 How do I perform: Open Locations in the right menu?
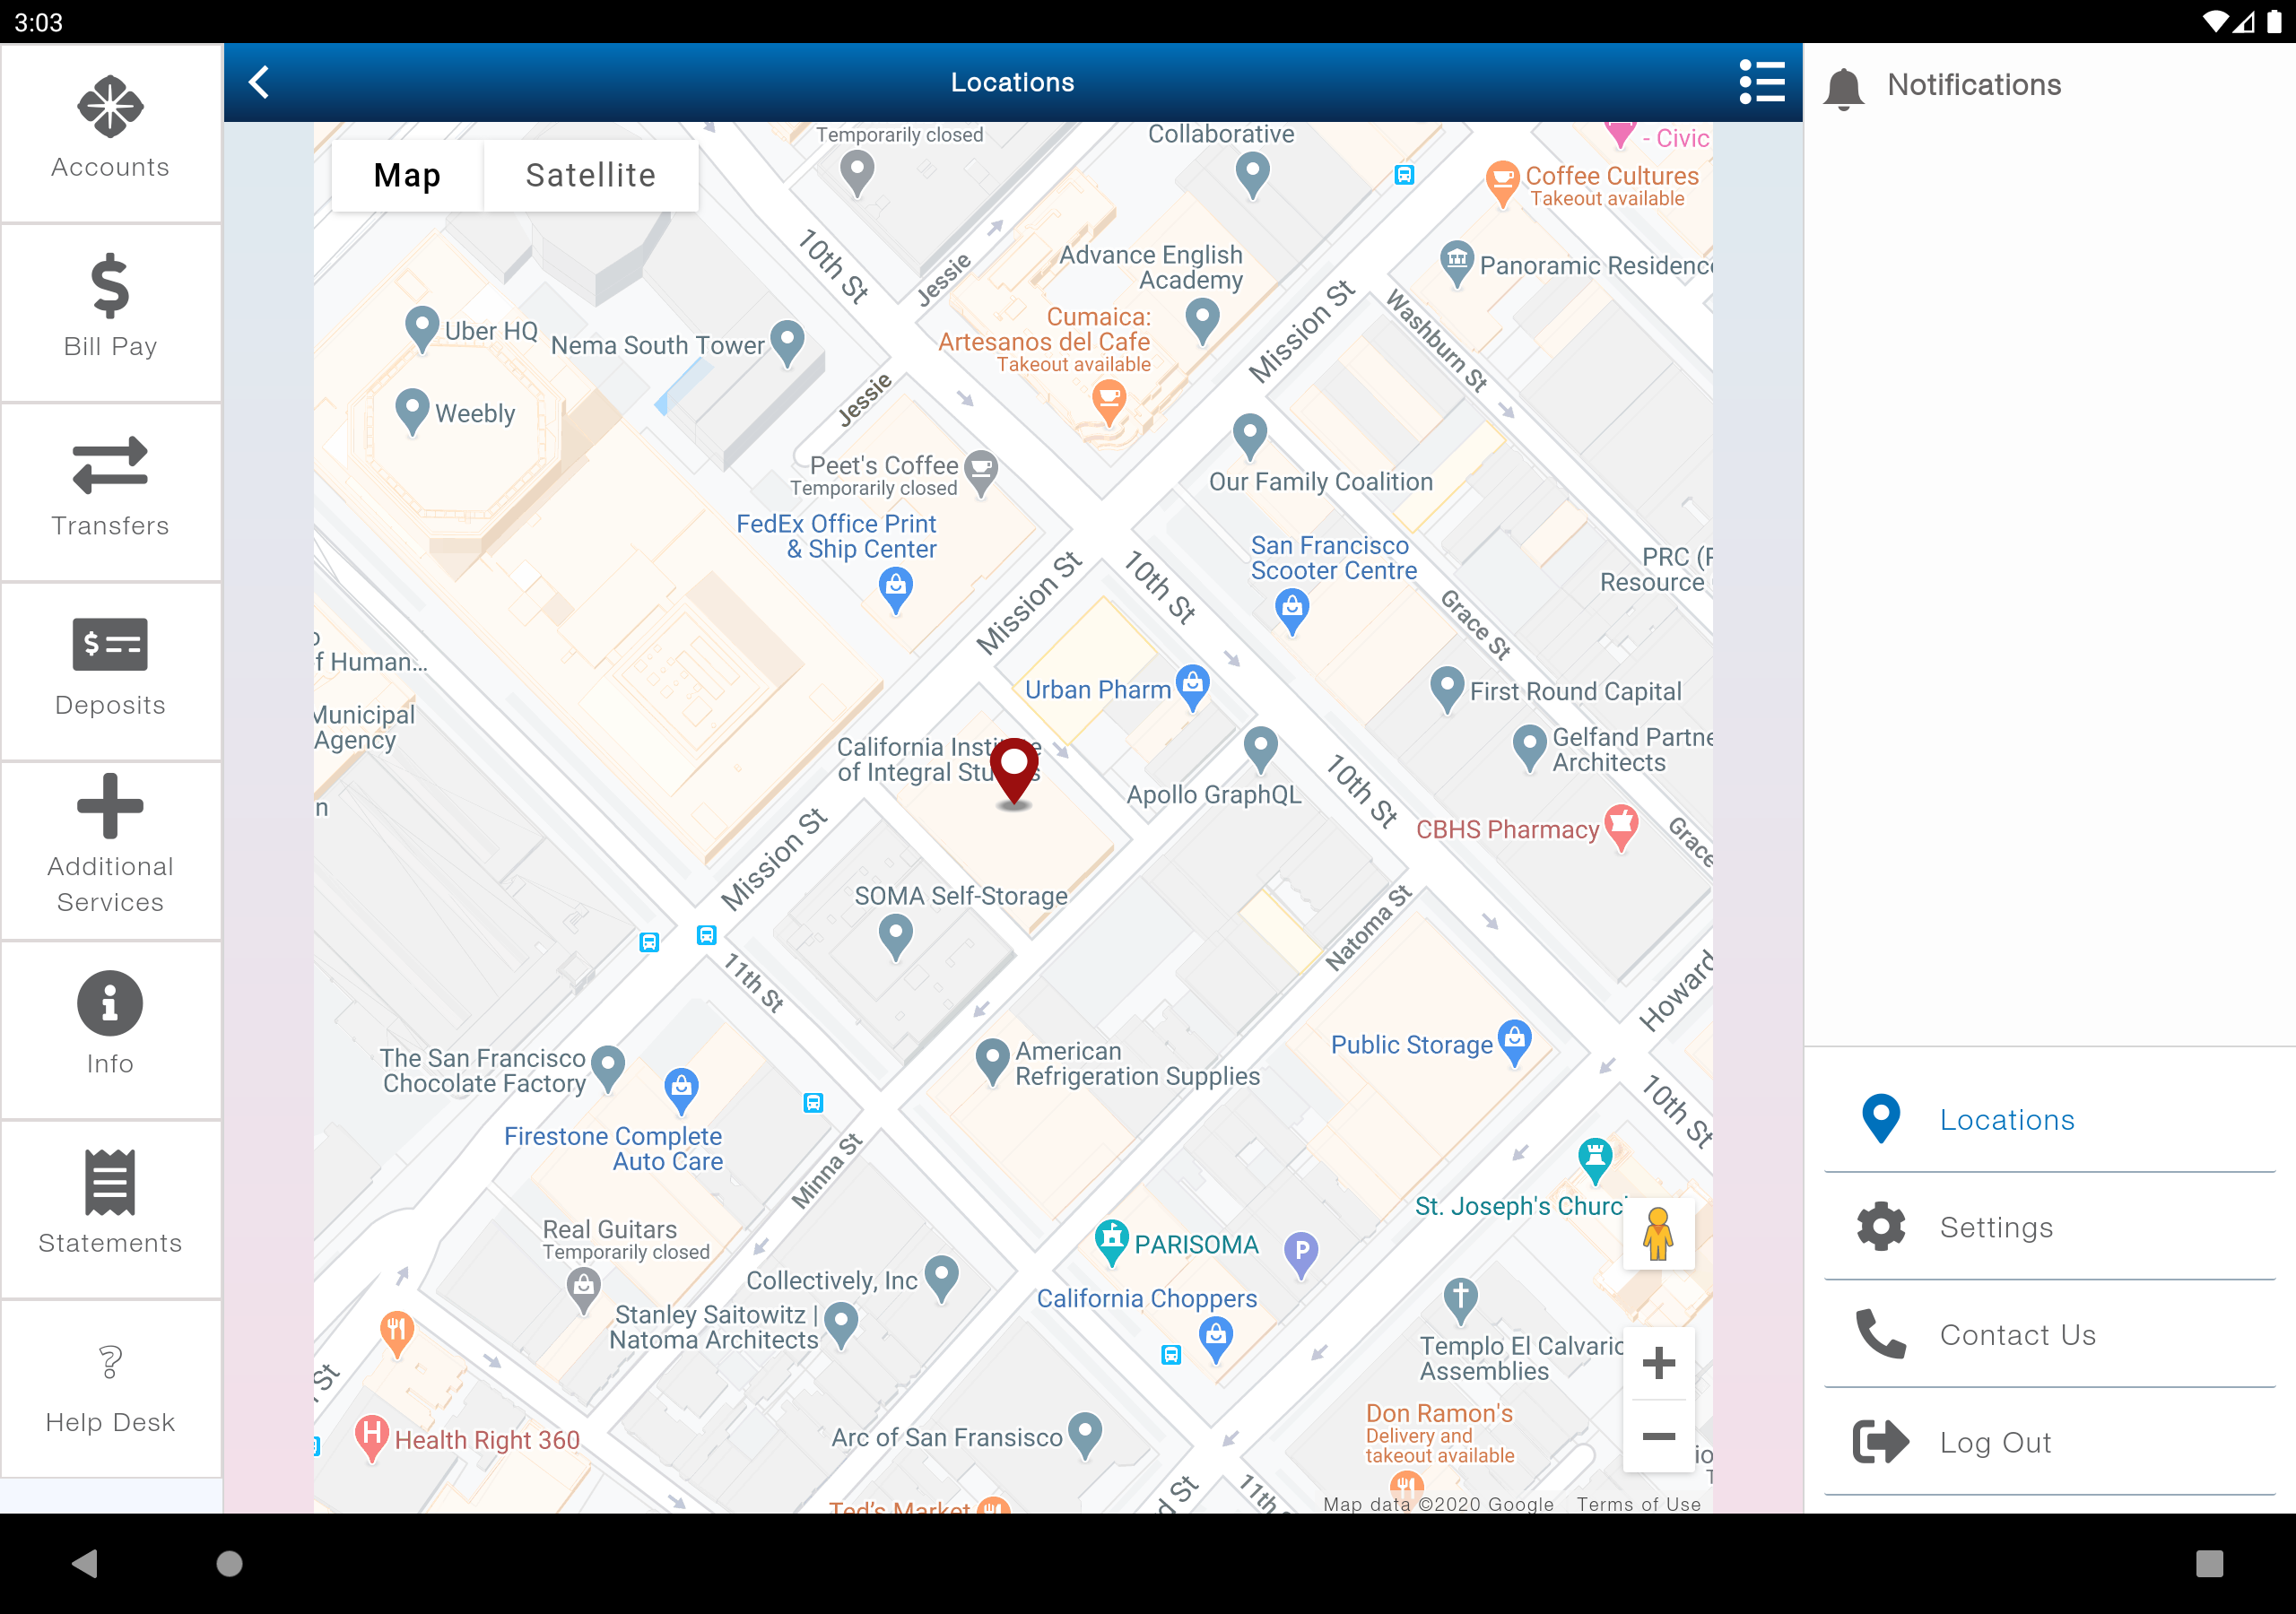click(x=2049, y=1119)
